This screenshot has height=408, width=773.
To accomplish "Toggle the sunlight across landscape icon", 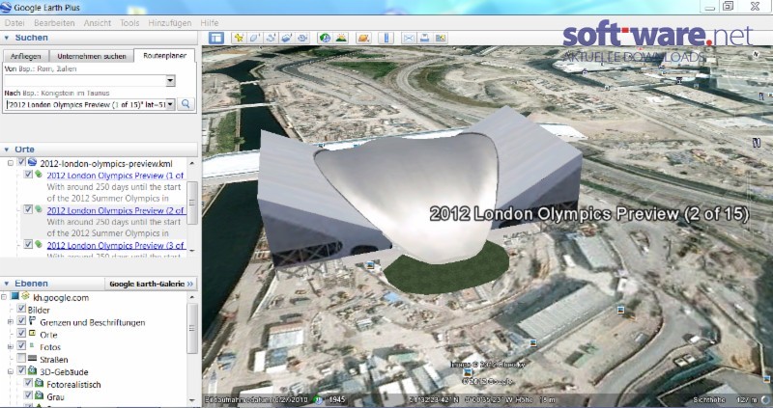I will tap(341, 38).
